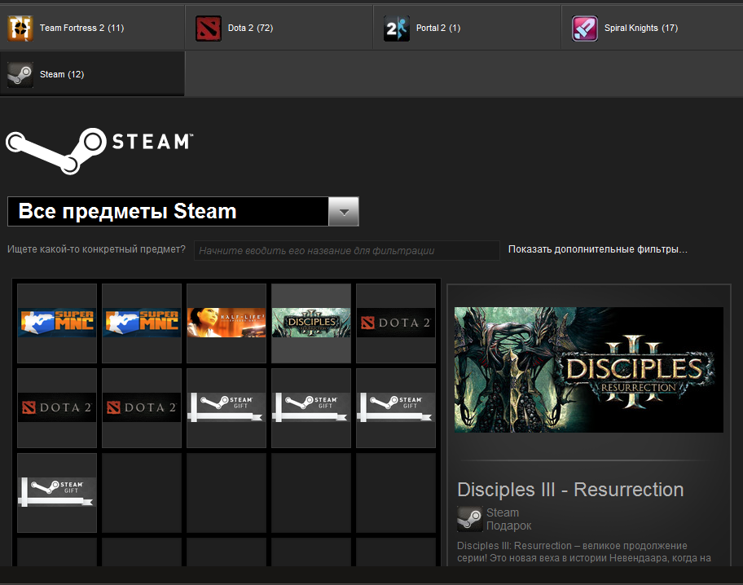The width and height of the screenshot is (743, 585).
Task: Click the Team Fortress 2 game icon
Action: coord(20,28)
